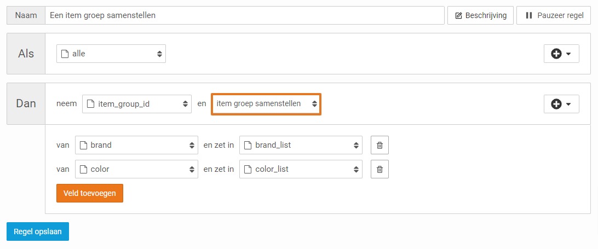The width and height of the screenshot is (598, 249).
Task: Focus the Naam input field
Action: coord(244,16)
